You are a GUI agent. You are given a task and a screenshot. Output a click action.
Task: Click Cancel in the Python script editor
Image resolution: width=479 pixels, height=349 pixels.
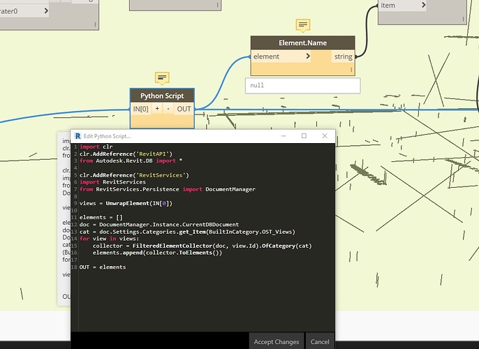pos(320,341)
